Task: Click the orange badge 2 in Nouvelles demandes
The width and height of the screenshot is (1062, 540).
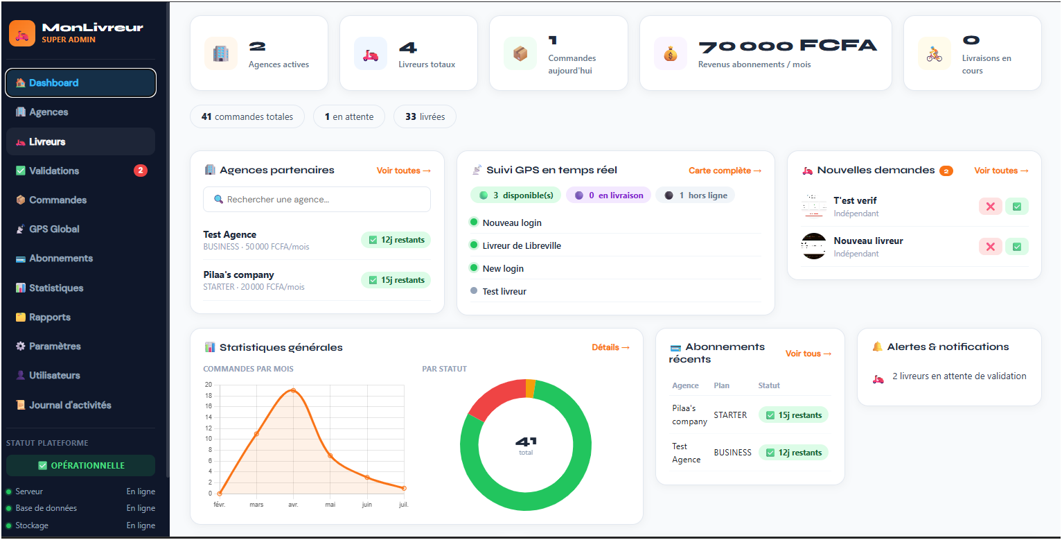Action: tap(946, 171)
